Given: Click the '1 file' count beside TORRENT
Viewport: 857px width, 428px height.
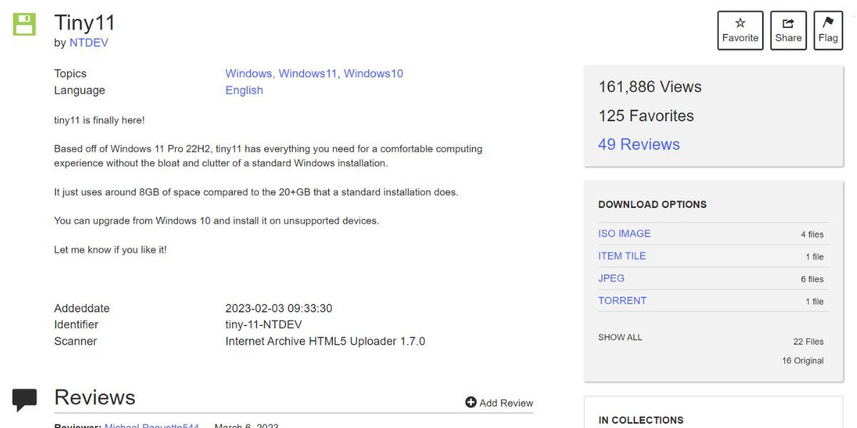Looking at the screenshot, I should coord(815,302).
